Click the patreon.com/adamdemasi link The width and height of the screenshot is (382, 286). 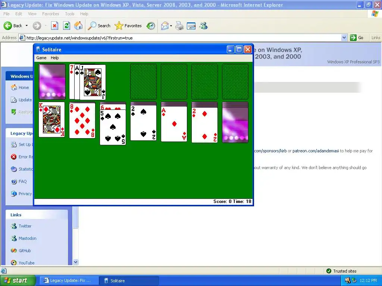316,151
